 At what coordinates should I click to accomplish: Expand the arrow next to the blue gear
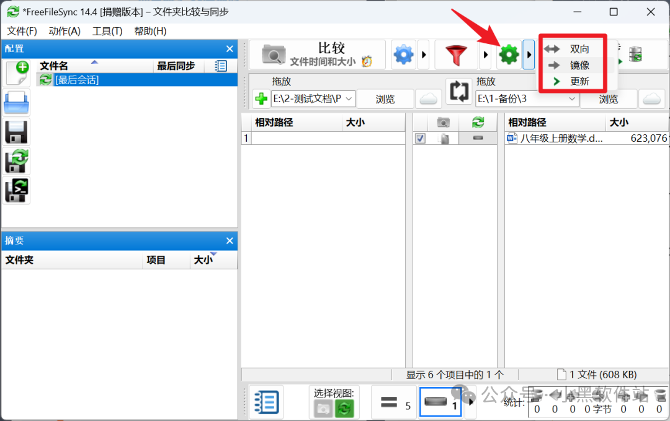click(x=424, y=54)
